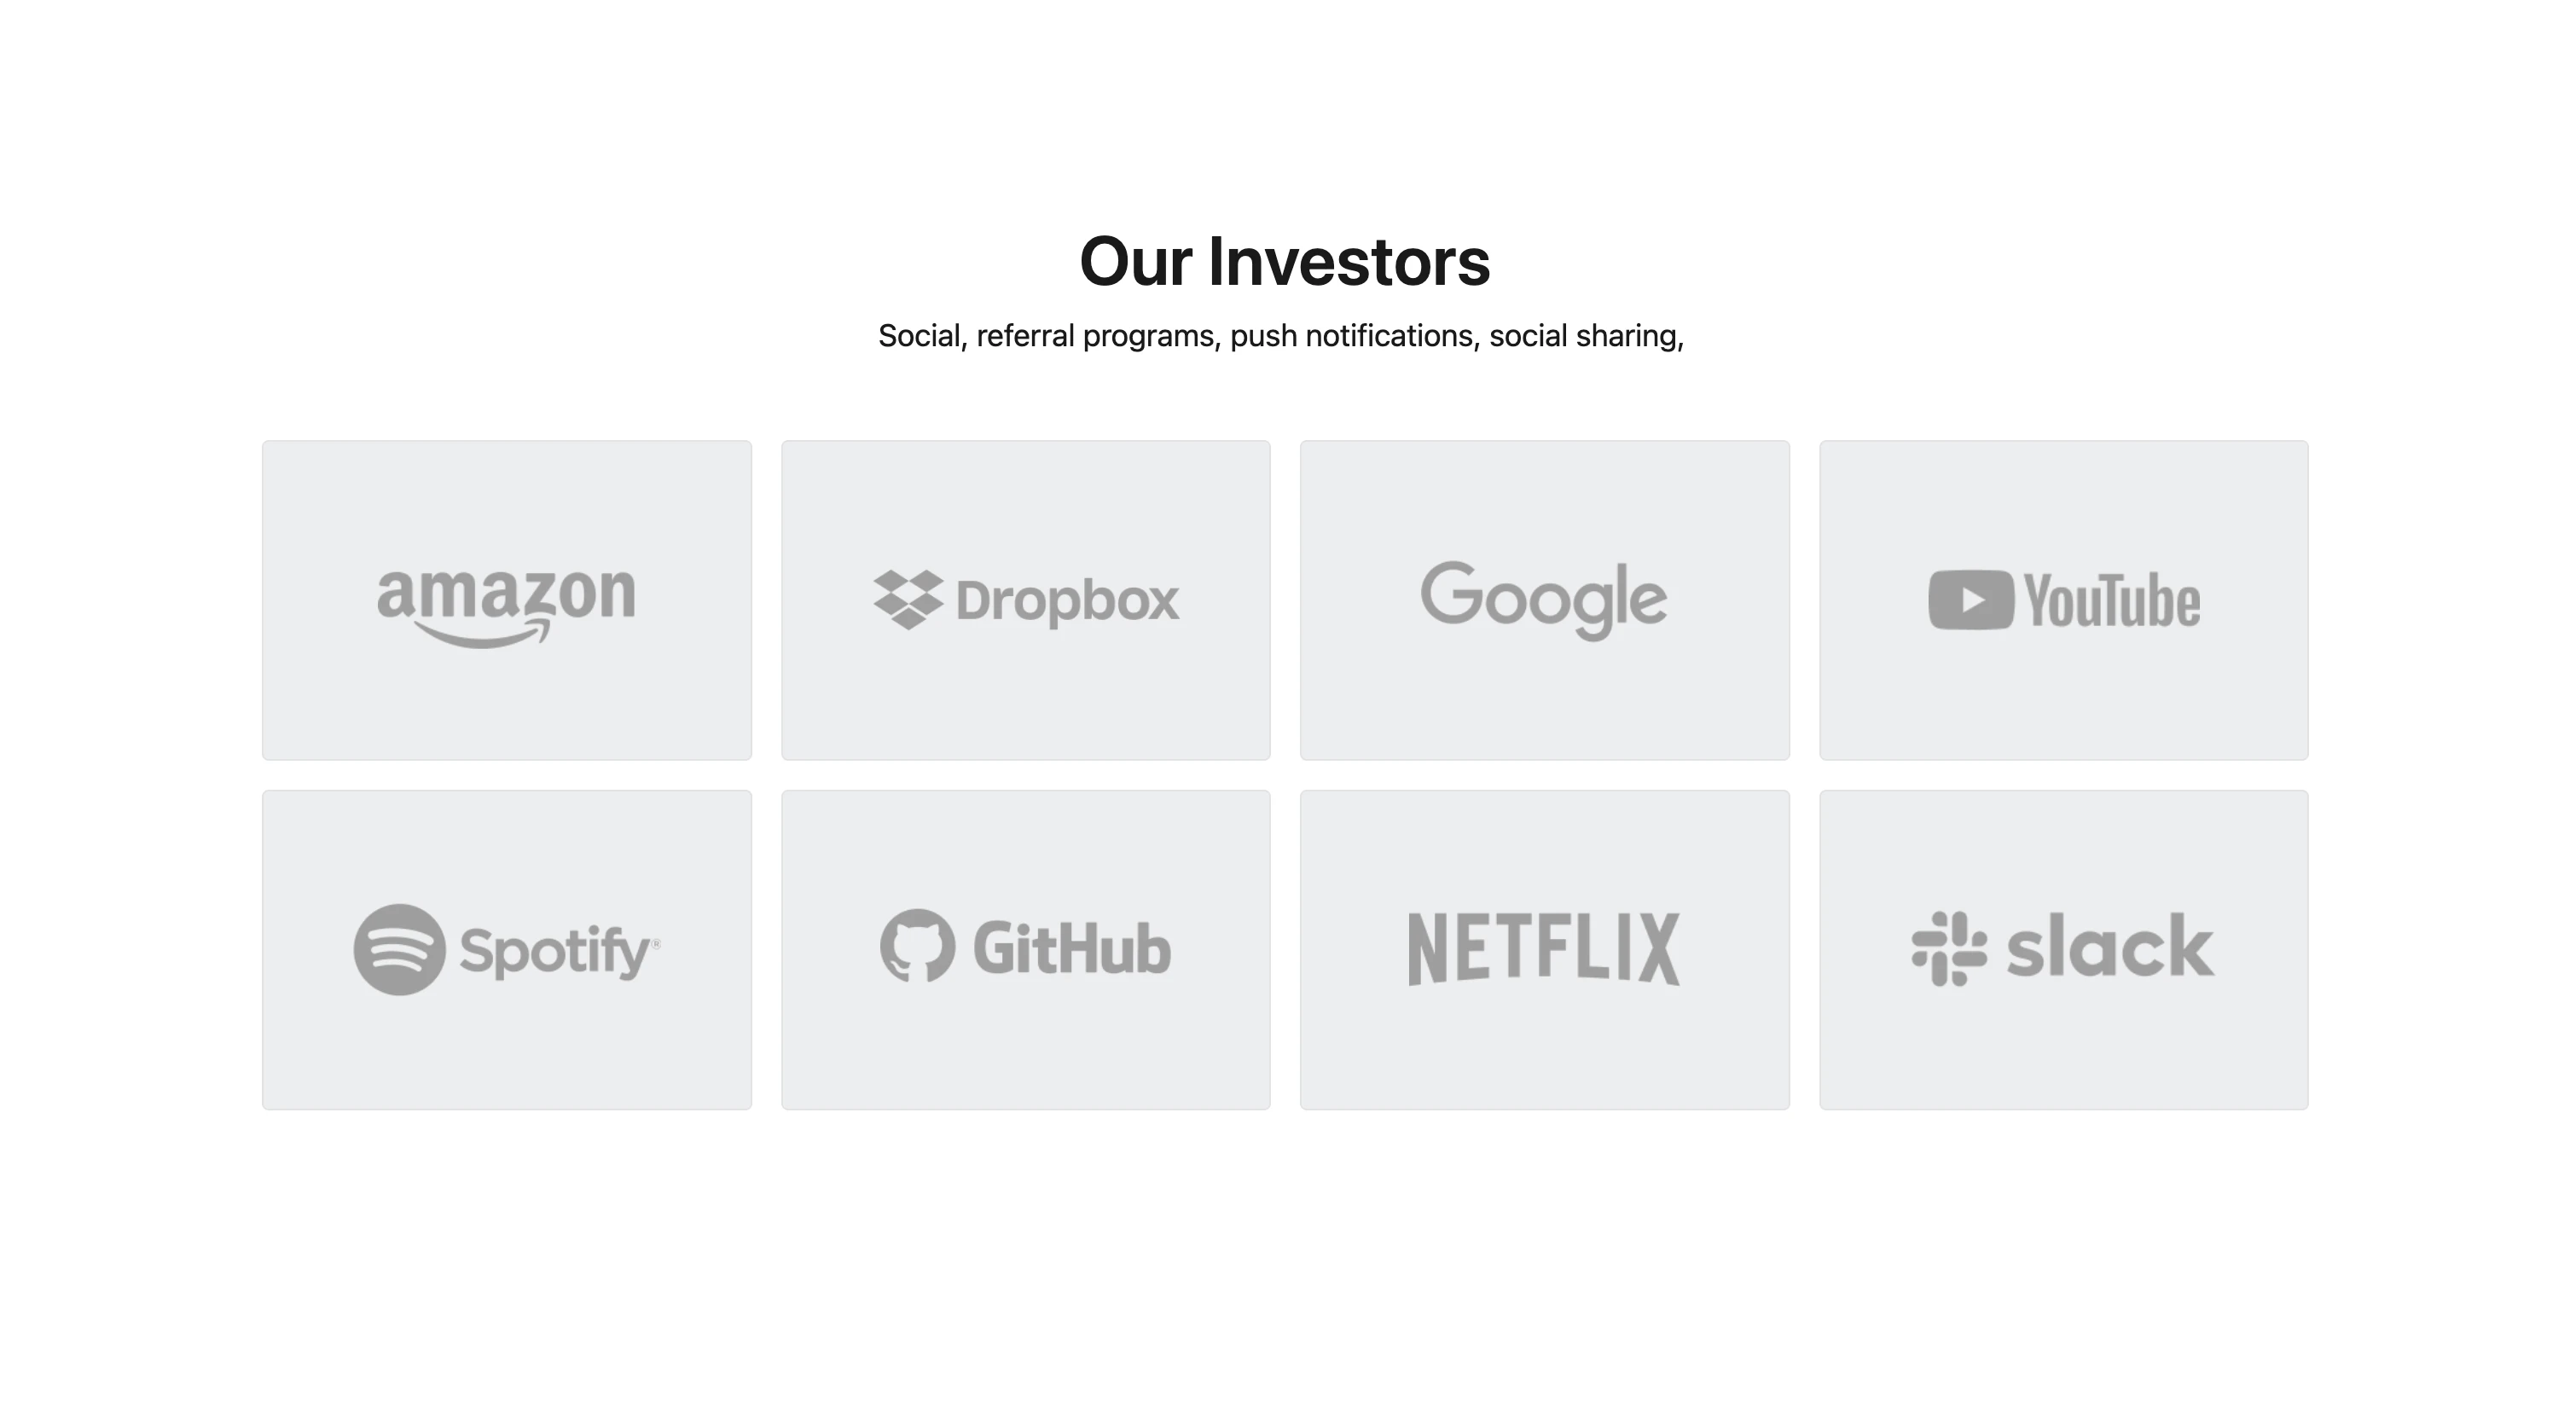Select the Netflix logo
The image size is (2576, 1414).
click(1543, 948)
